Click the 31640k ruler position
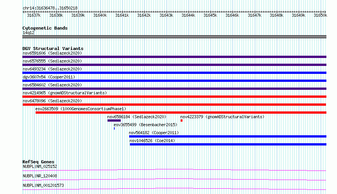The width and height of the screenshot is (337, 194). tap(100, 15)
